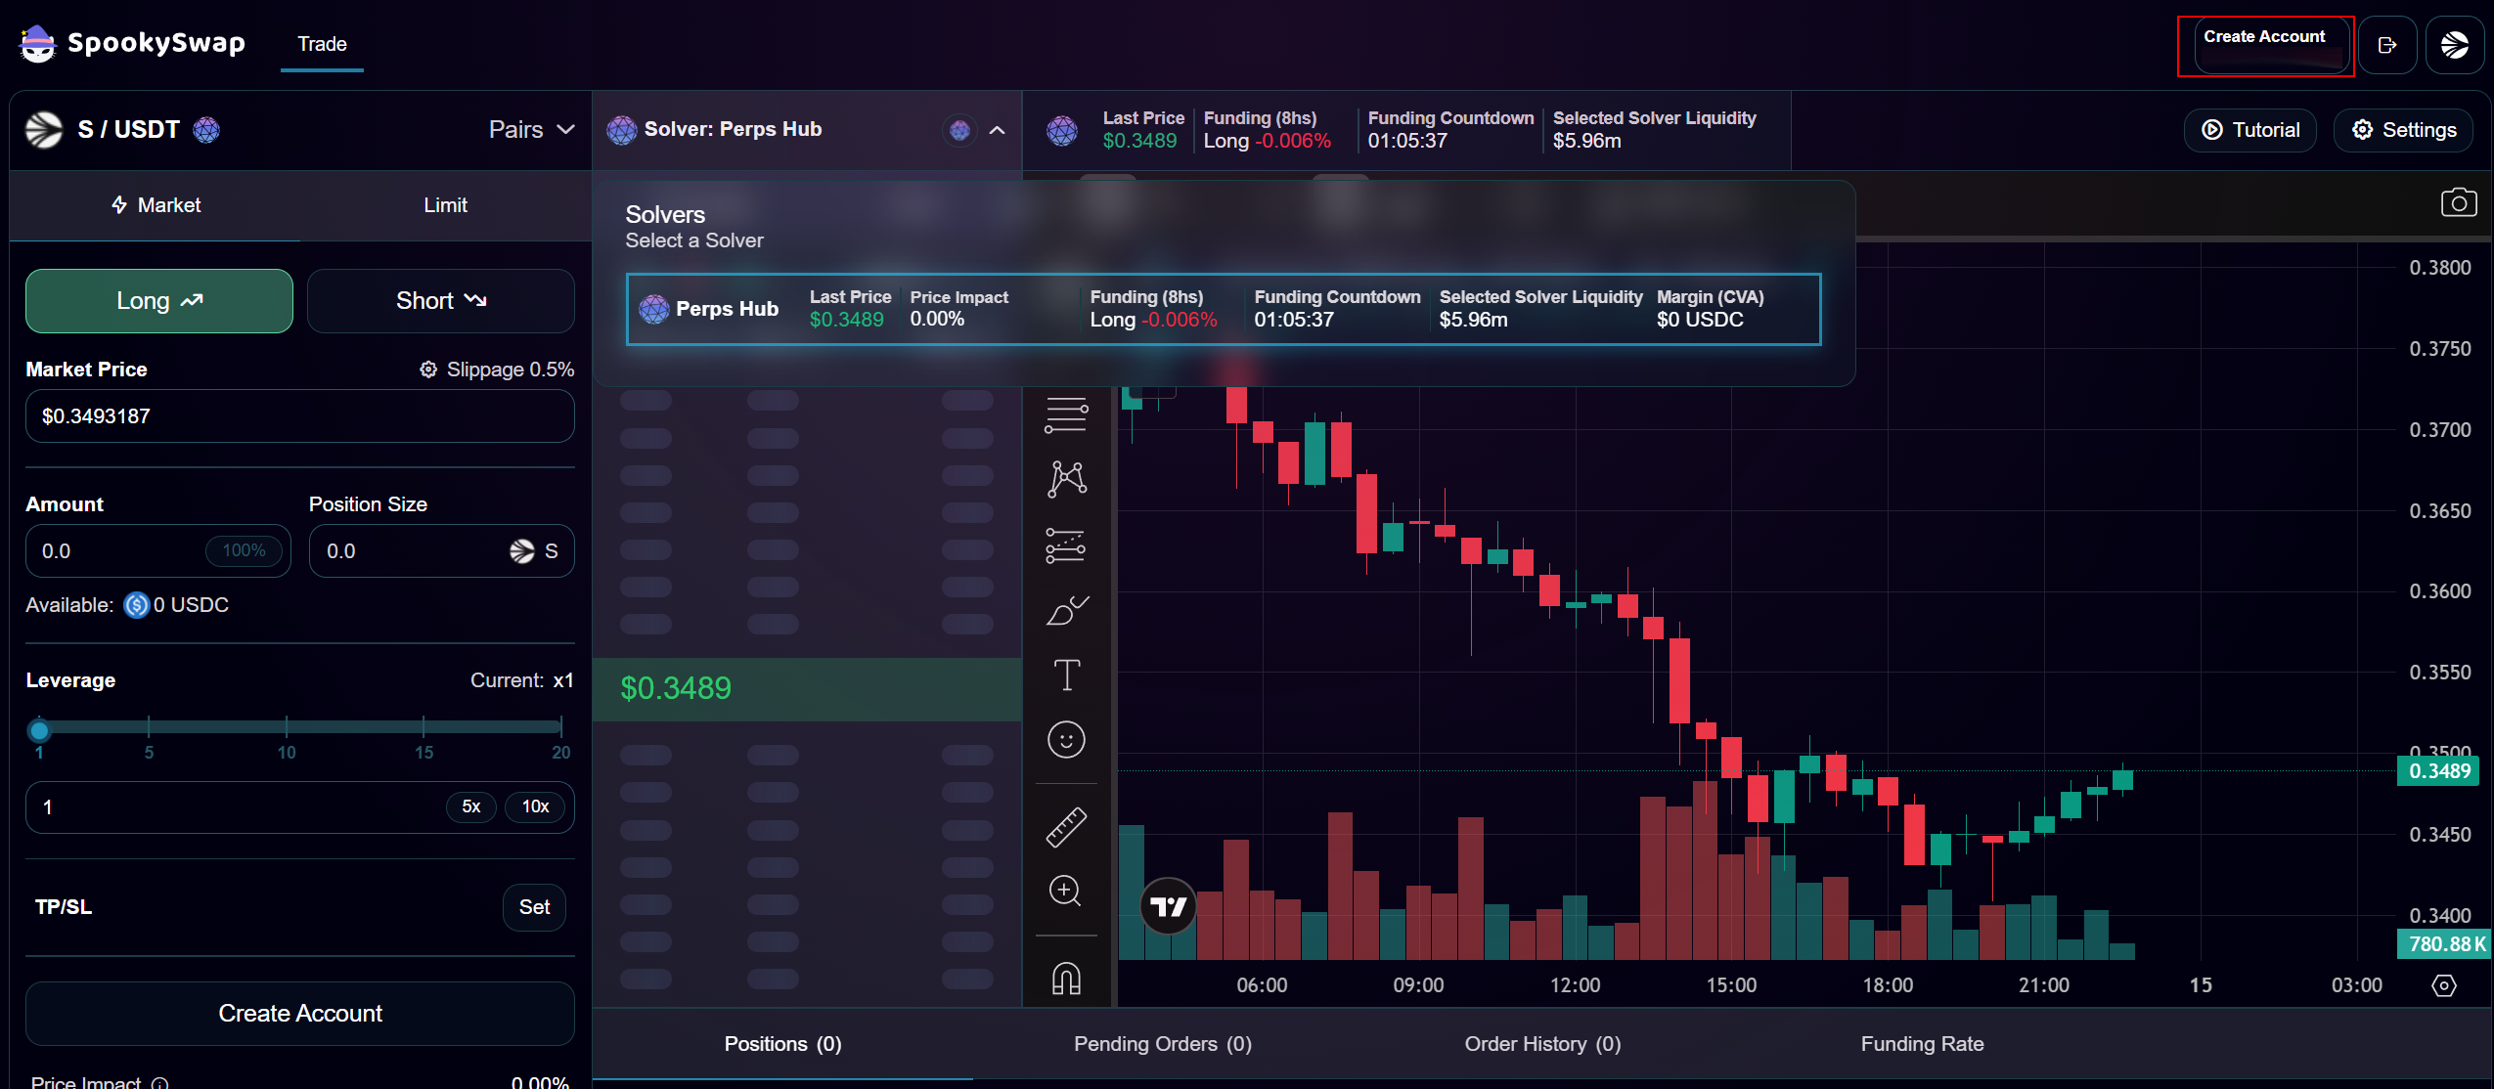Select the brush drawing tool
The width and height of the screenshot is (2494, 1089).
(x=1066, y=611)
